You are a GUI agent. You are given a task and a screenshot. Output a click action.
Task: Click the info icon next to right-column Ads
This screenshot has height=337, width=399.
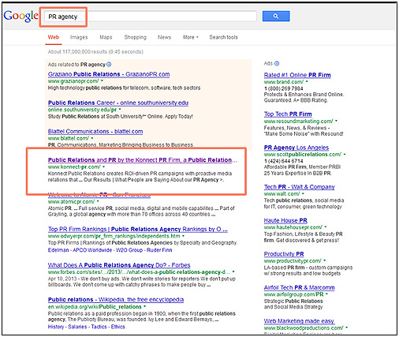click(x=277, y=63)
